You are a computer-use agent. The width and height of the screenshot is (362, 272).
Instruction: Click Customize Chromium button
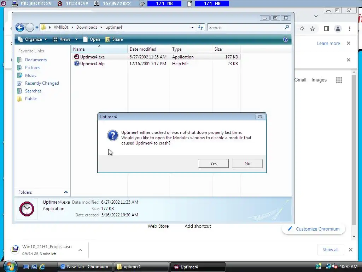click(314, 229)
